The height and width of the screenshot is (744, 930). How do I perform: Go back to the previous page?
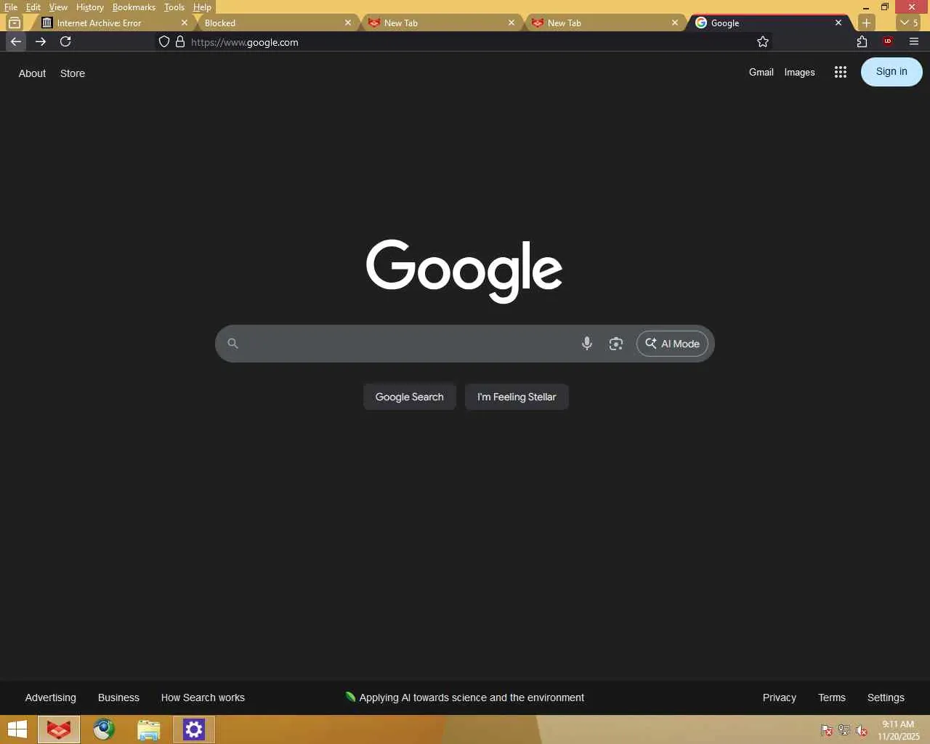click(x=16, y=41)
